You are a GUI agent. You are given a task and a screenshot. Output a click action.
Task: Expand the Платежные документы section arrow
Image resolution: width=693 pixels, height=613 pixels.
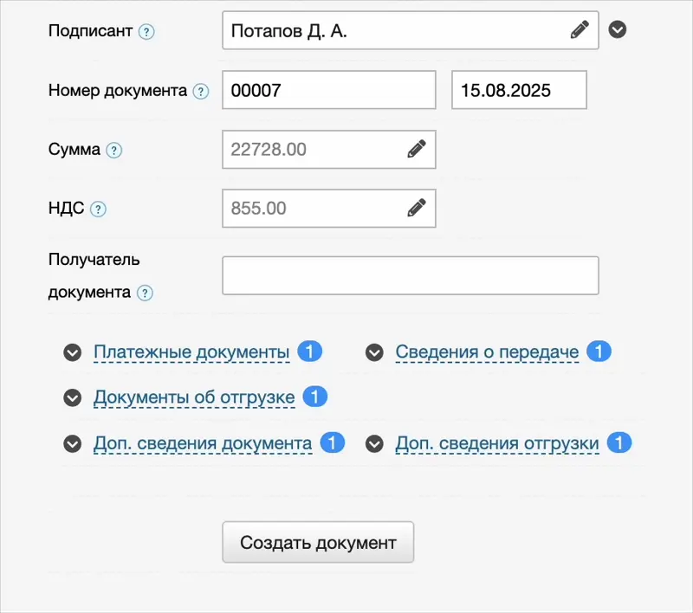click(x=72, y=352)
